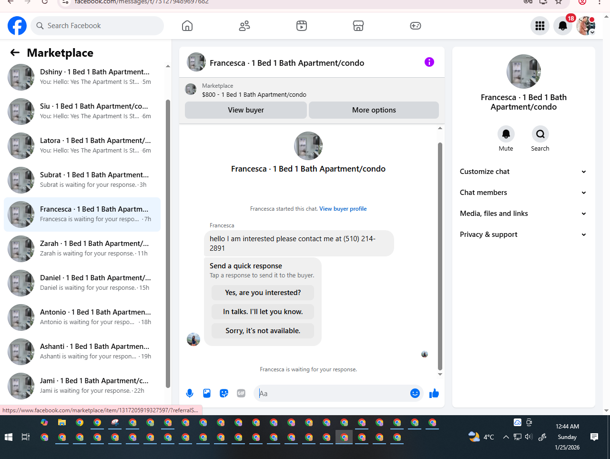Open Ashanti conversation in list

(82, 352)
